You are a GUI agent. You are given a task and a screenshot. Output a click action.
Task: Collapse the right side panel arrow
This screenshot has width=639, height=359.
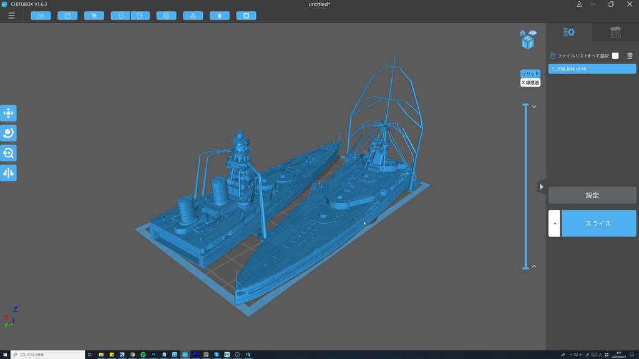pos(541,187)
